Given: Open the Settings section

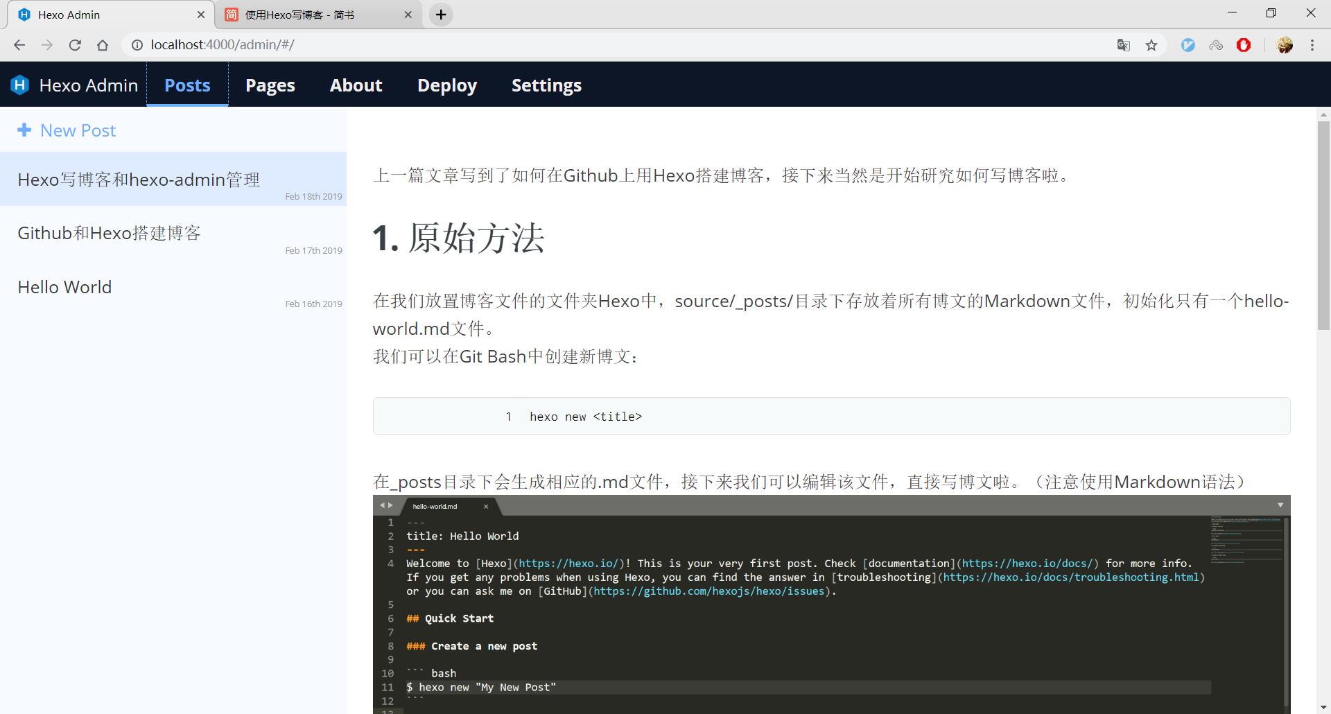Looking at the screenshot, I should 546,85.
